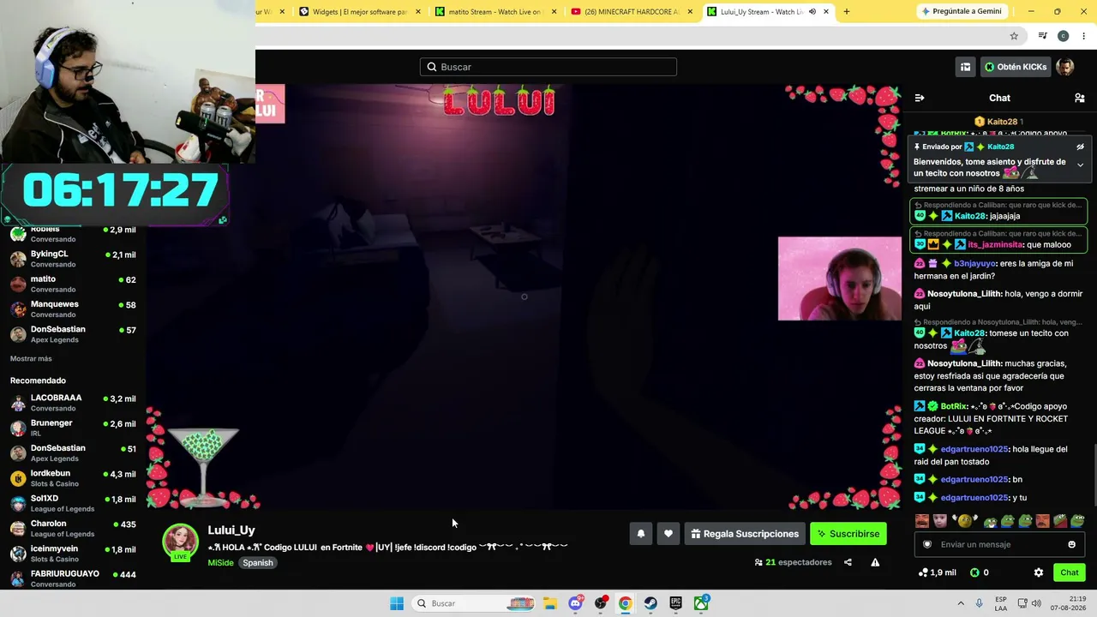Open LACOBRAAA recommended channel
1097x617 pixels.
pyautogui.click(x=73, y=403)
